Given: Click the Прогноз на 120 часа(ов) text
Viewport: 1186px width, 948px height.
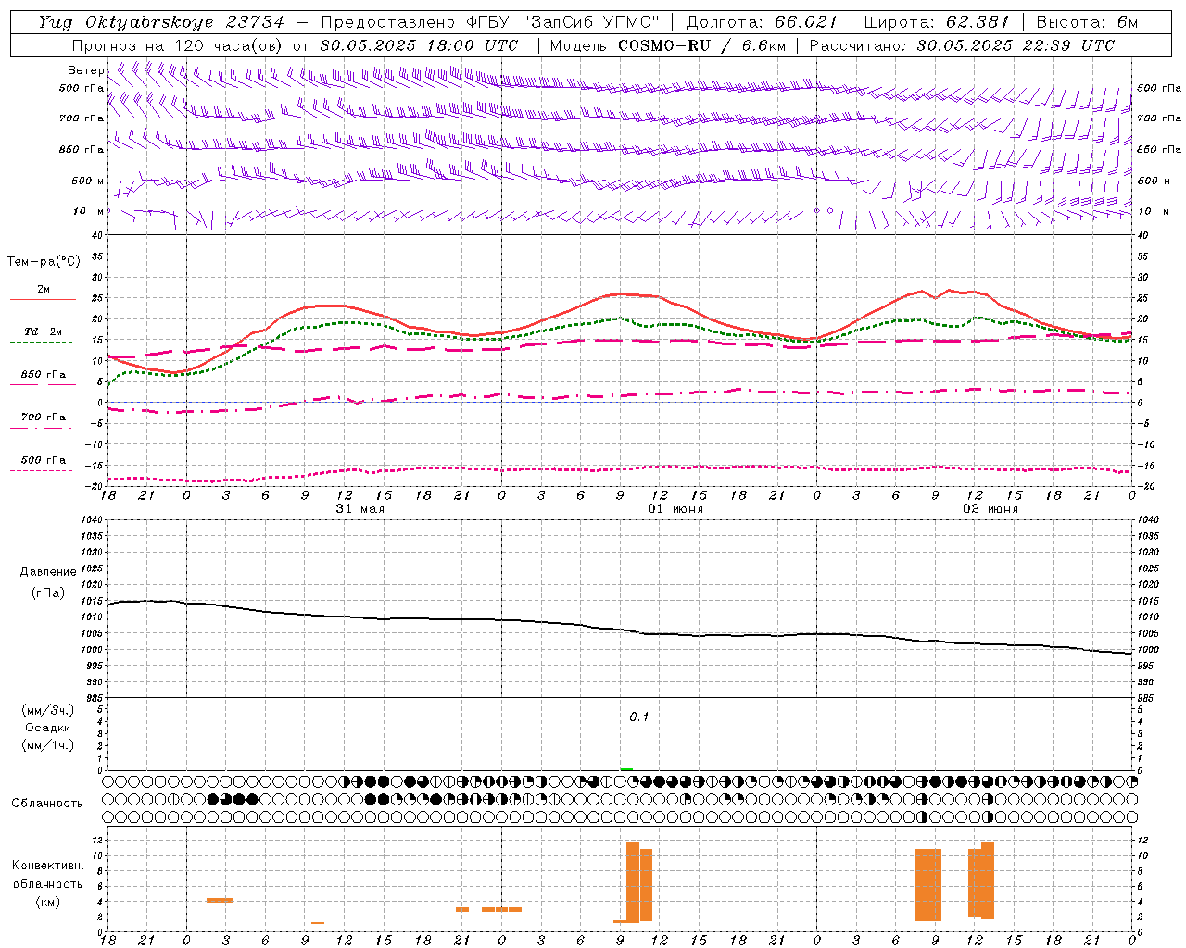Looking at the screenshot, I should point(179,45).
